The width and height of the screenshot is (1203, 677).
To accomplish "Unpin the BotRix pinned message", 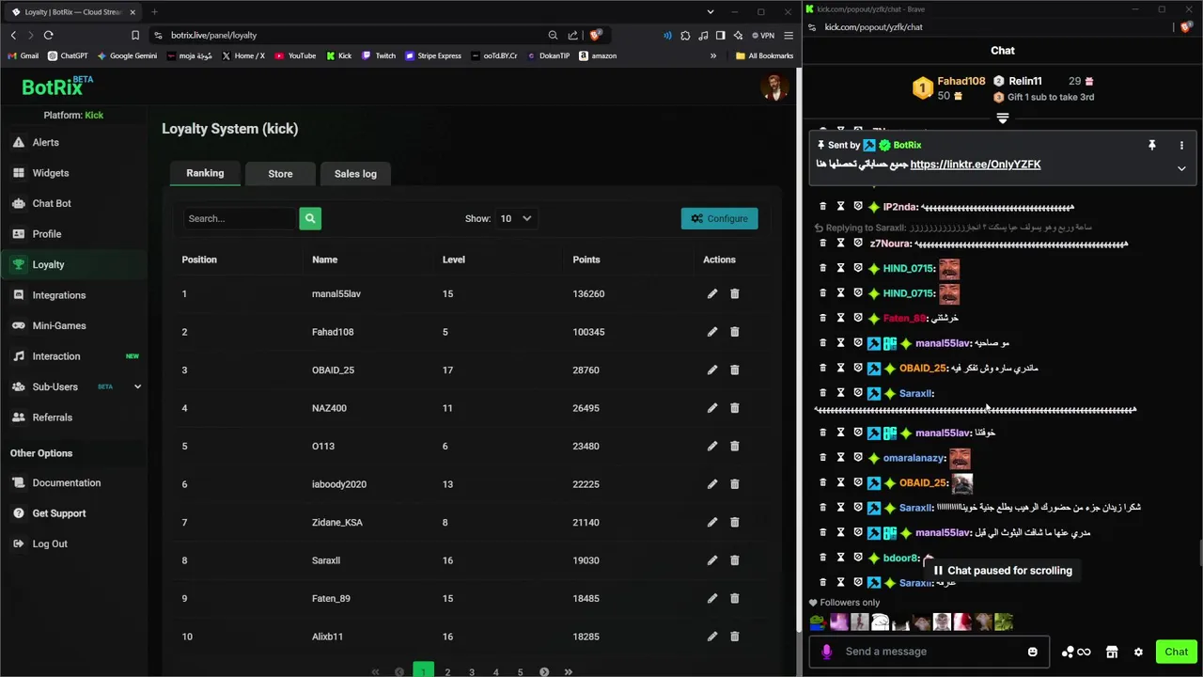I will click(1151, 145).
